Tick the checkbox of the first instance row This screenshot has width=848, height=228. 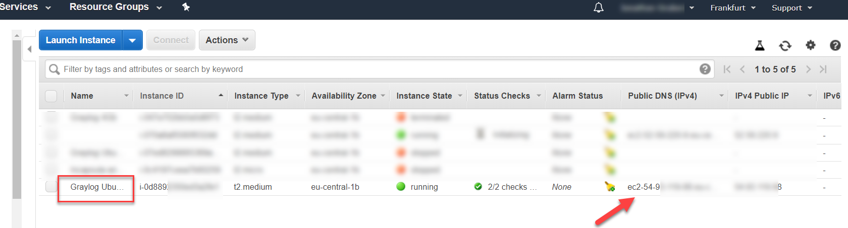point(51,117)
